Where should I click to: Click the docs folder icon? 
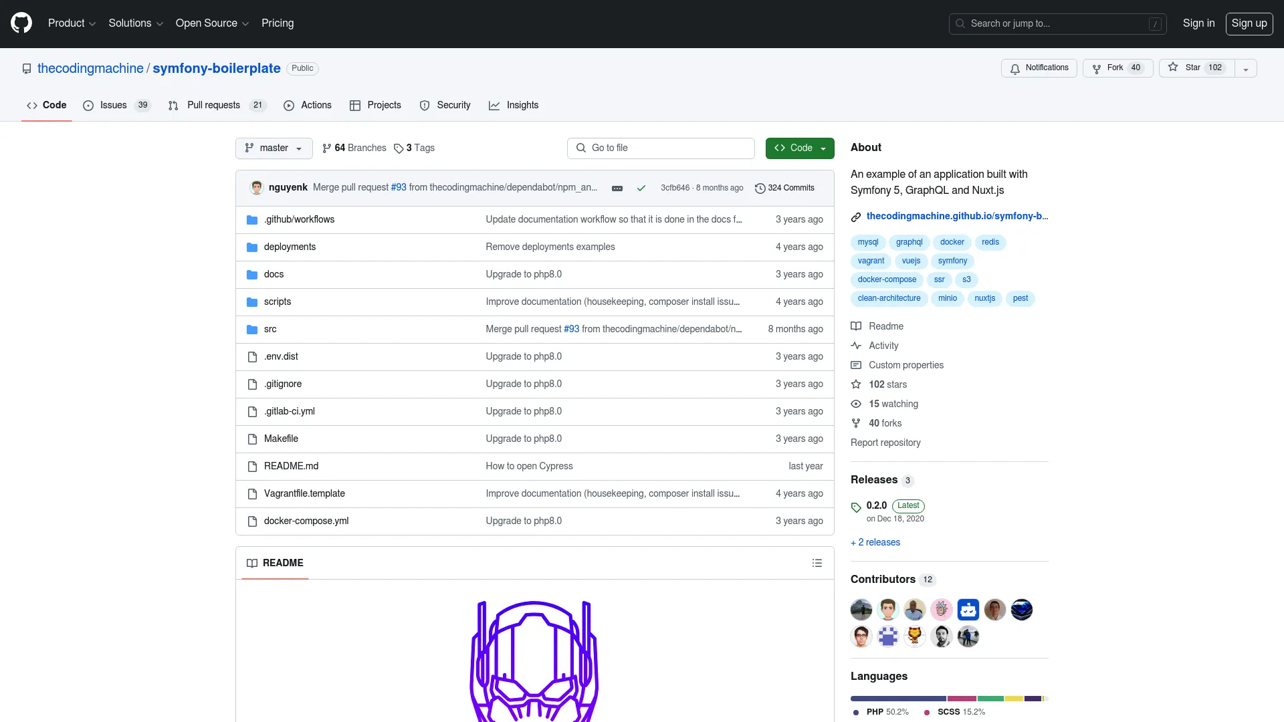252,275
